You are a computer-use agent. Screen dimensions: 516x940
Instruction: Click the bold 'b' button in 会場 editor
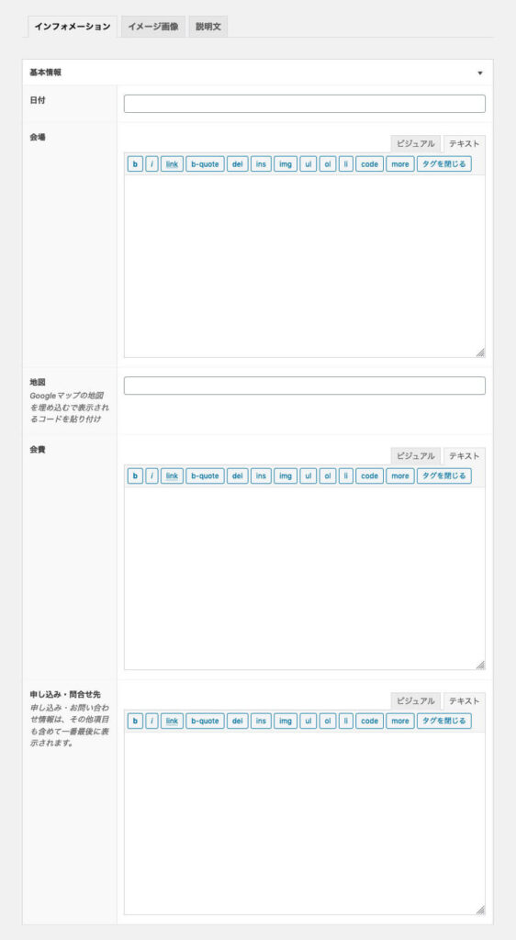(x=136, y=163)
